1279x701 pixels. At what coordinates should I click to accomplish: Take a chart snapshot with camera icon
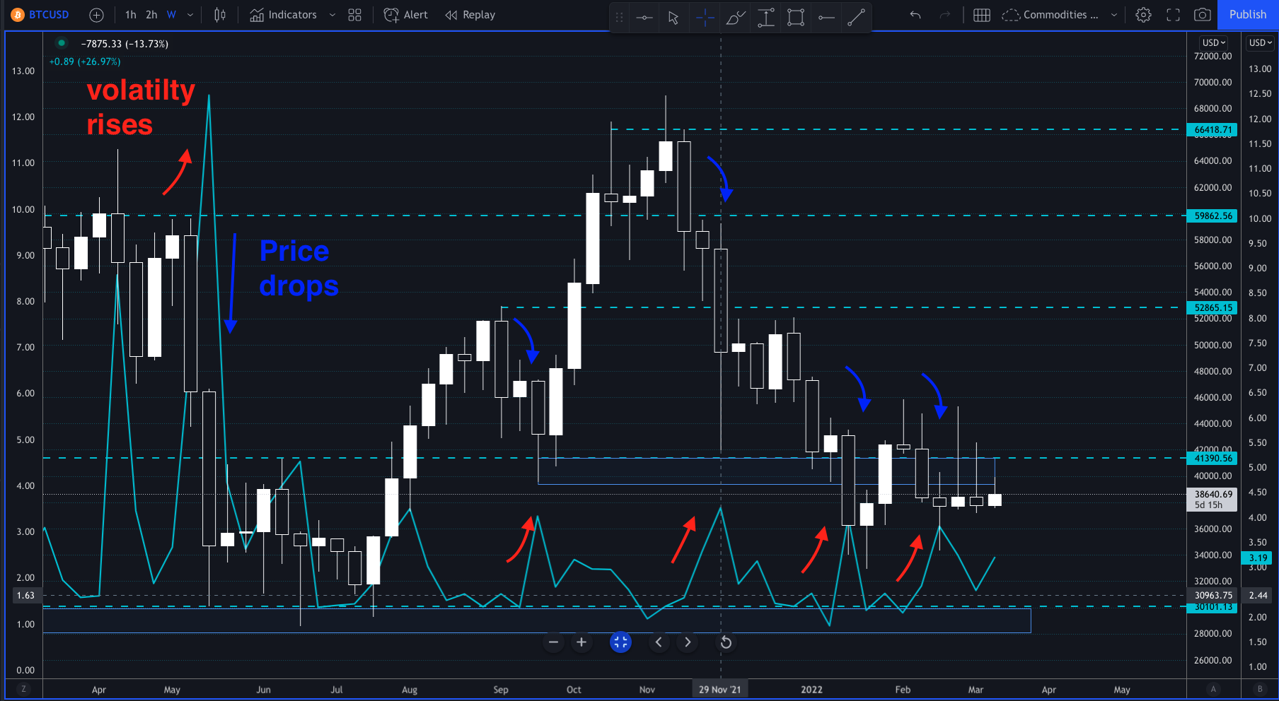1202,15
